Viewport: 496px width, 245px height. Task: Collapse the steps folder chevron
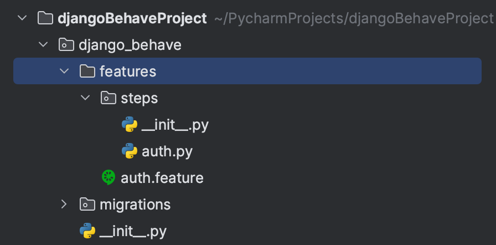pos(85,98)
